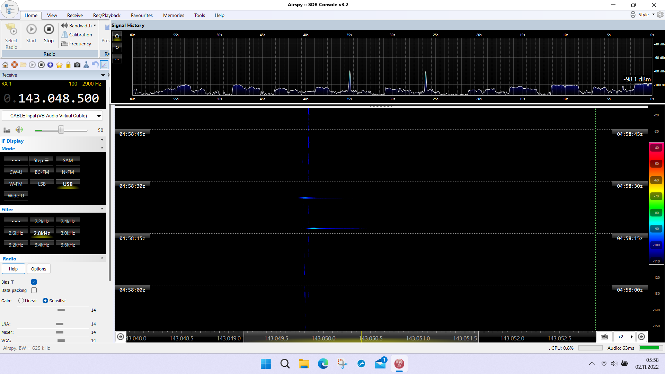This screenshot has height=374, width=665.
Task: Click the camera screenshot icon
Action: [x=77, y=65]
